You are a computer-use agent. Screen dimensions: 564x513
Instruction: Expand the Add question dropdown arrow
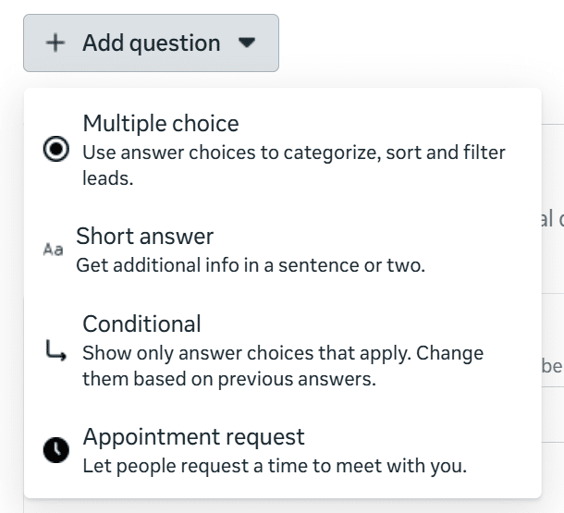coord(246,43)
